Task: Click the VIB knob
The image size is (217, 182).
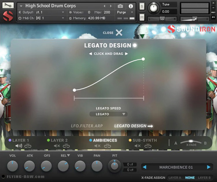Action: tap(80, 166)
